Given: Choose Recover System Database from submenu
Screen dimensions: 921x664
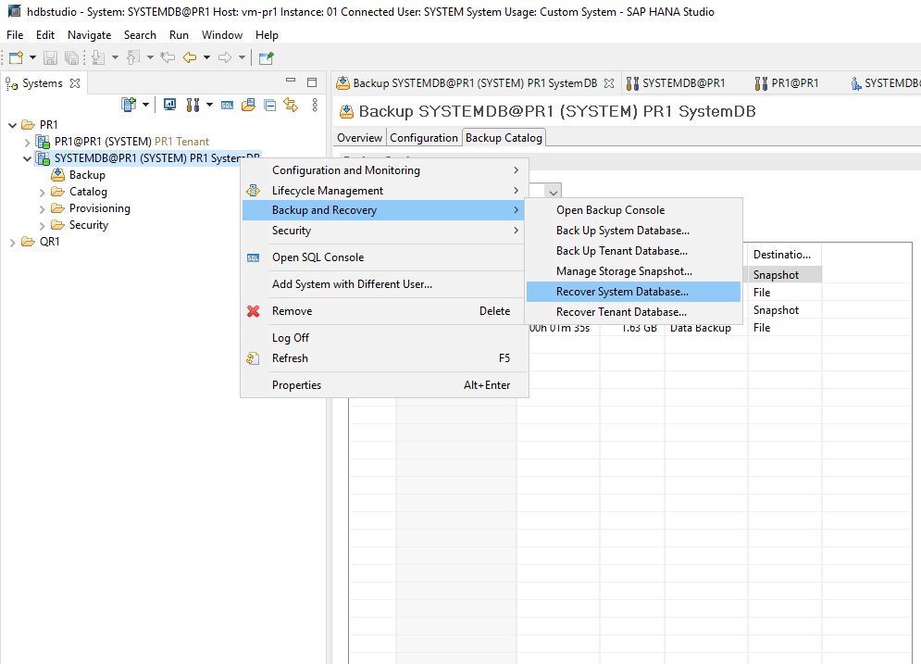Looking at the screenshot, I should click(x=622, y=292).
